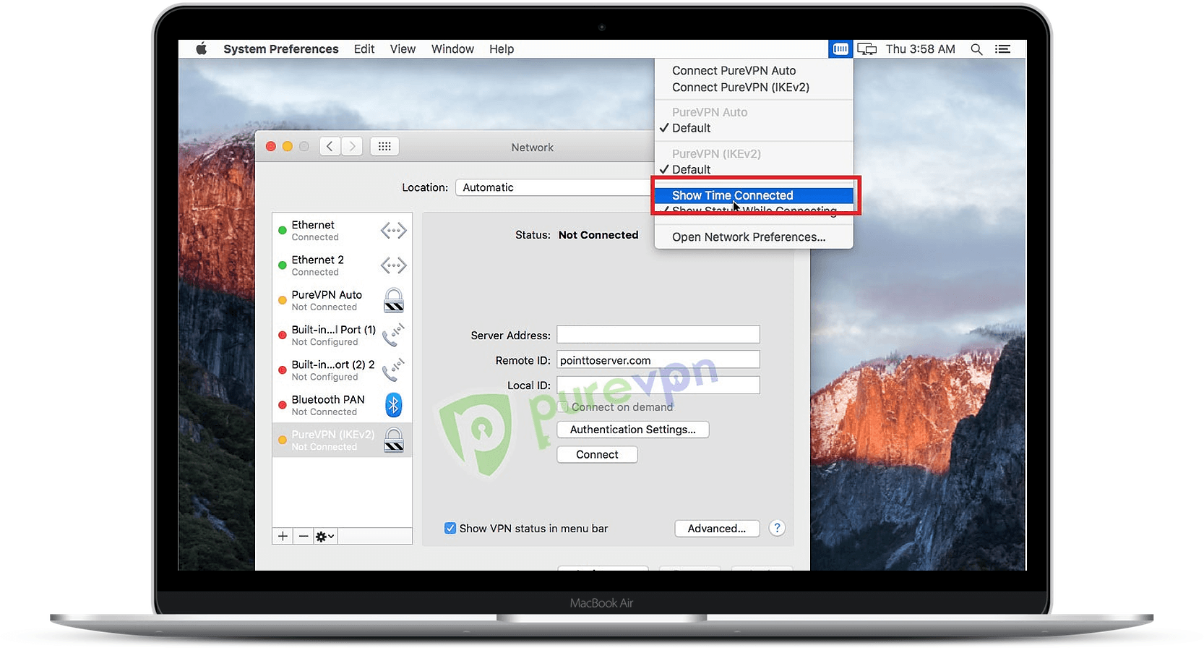Image resolution: width=1204 pixels, height=648 pixels.
Task: Click the menu bar clock Thu 3:58 AM
Action: click(x=920, y=49)
